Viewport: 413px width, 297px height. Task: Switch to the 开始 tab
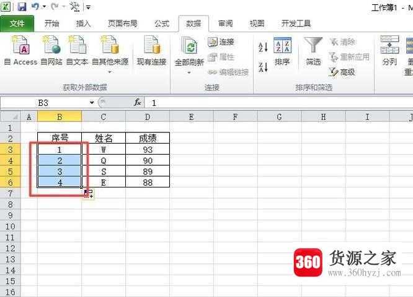tap(51, 24)
